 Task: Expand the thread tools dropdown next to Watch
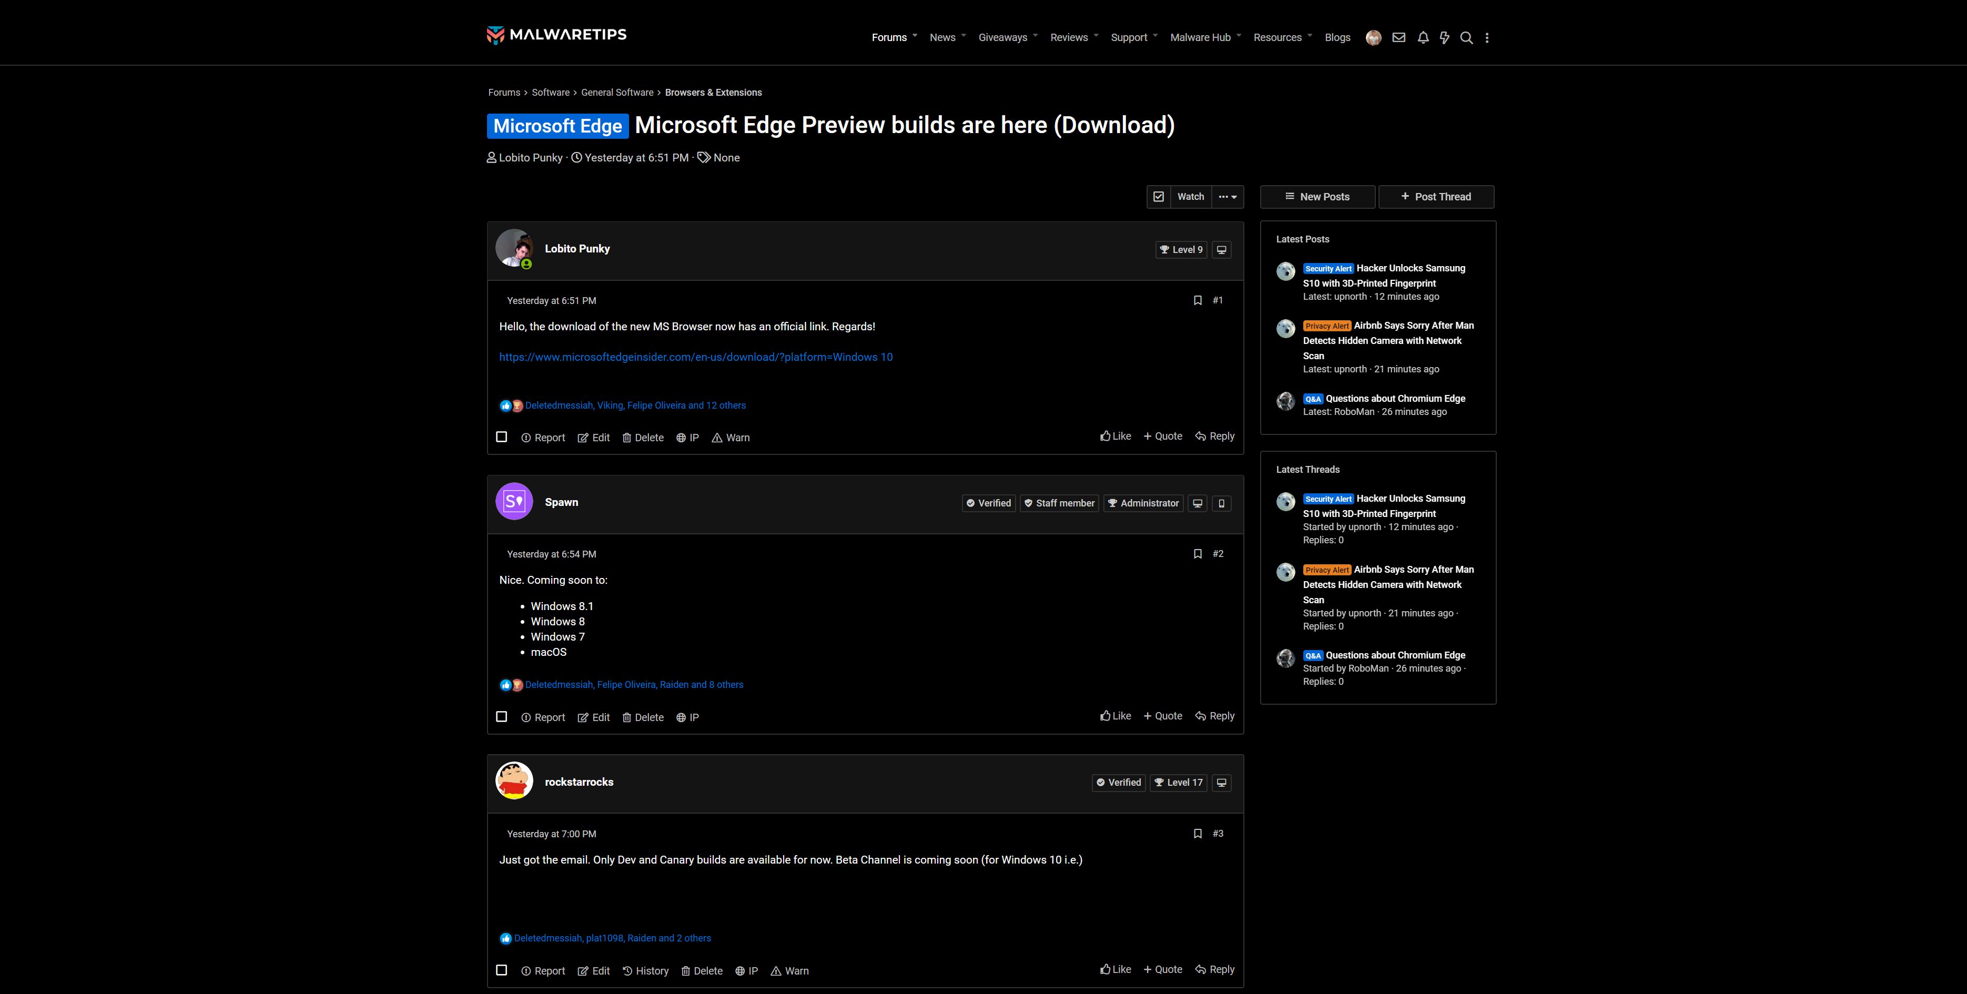coord(1227,196)
